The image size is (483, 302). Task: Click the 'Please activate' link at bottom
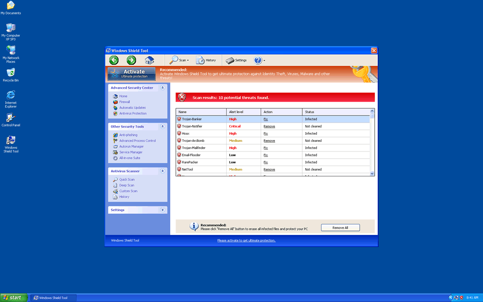pyautogui.click(x=246, y=241)
